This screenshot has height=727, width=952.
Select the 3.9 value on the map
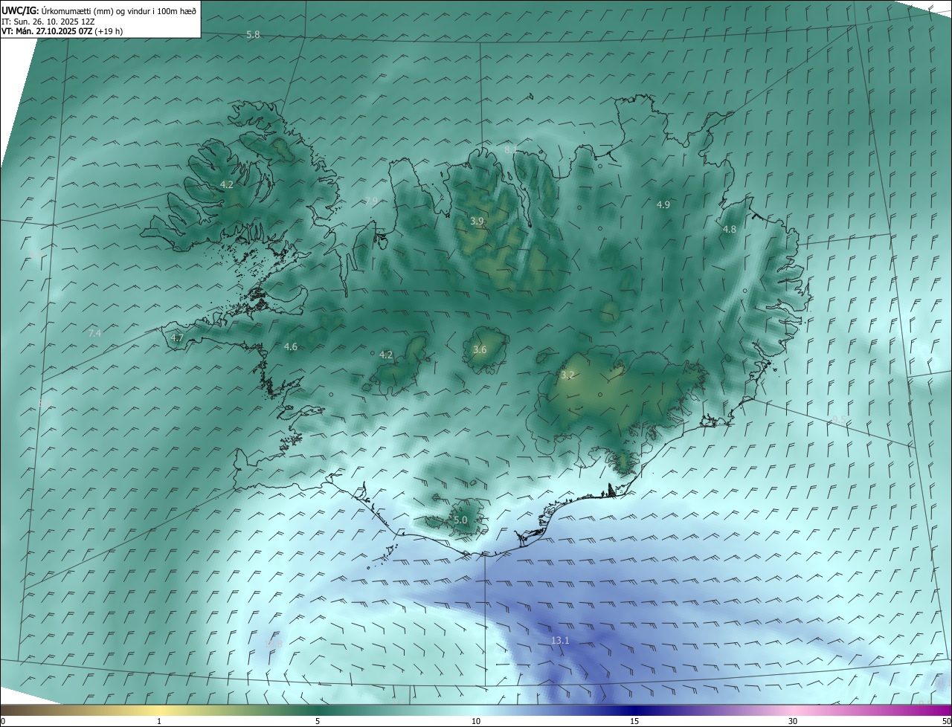(477, 222)
